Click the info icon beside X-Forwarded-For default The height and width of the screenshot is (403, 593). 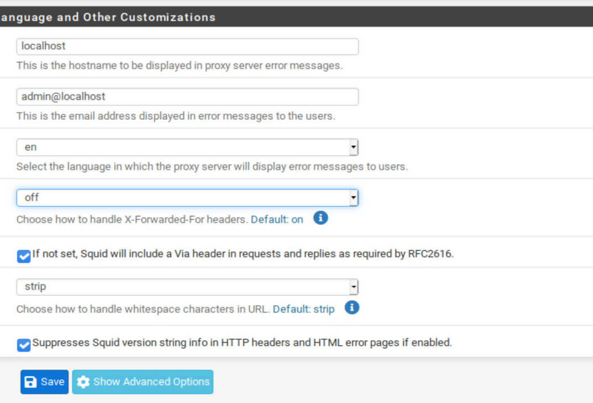pyautogui.click(x=320, y=218)
